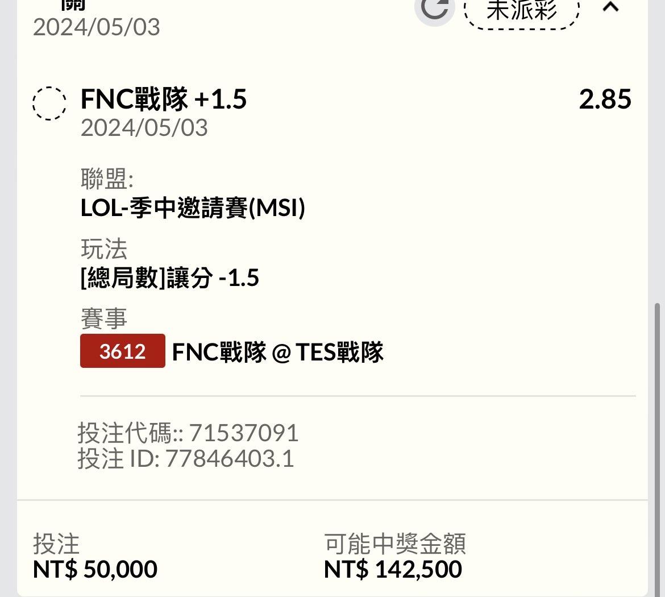Image resolution: width=665 pixels, height=597 pixels.
Task: Click the 2024/05/03 date at the top header
Action: [96, 27]
